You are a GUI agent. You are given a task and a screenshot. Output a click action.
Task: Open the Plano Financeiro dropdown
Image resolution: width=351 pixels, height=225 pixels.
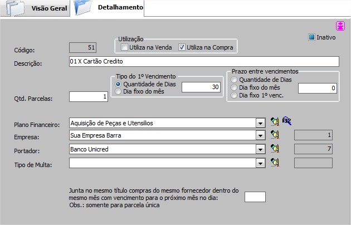(260, 123)
